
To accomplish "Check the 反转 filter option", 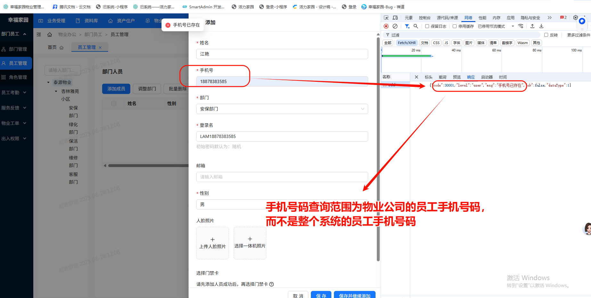I will (x=546, y=34).
